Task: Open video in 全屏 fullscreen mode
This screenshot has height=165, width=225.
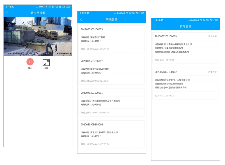Action: click(46, 63)
